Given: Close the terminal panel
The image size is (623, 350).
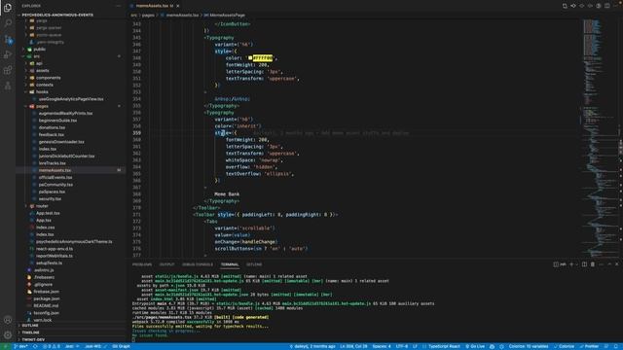Looking at the screenshot, I should (x=617, y=264).
